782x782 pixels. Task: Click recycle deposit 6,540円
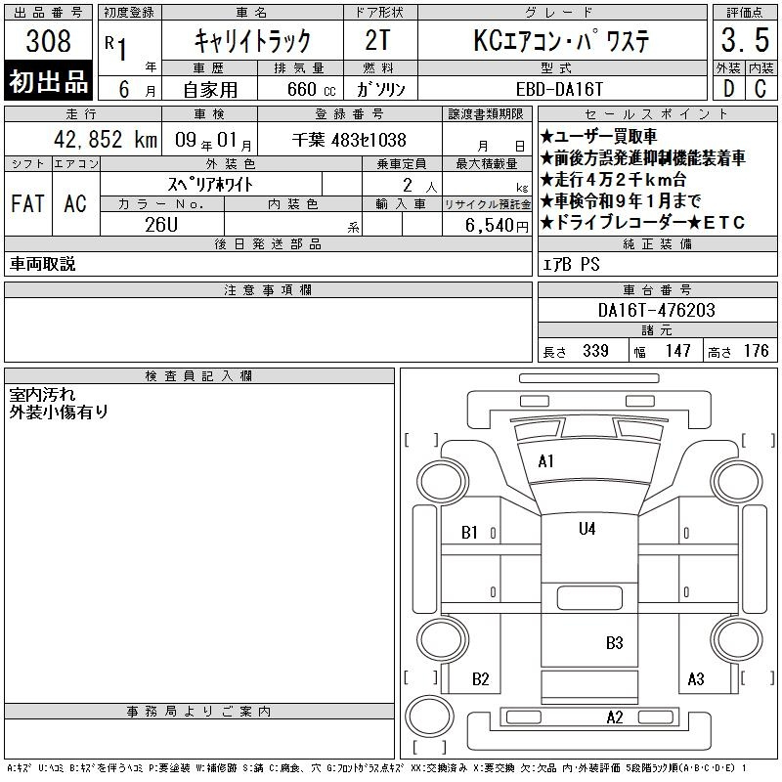(x=497, y=225)
